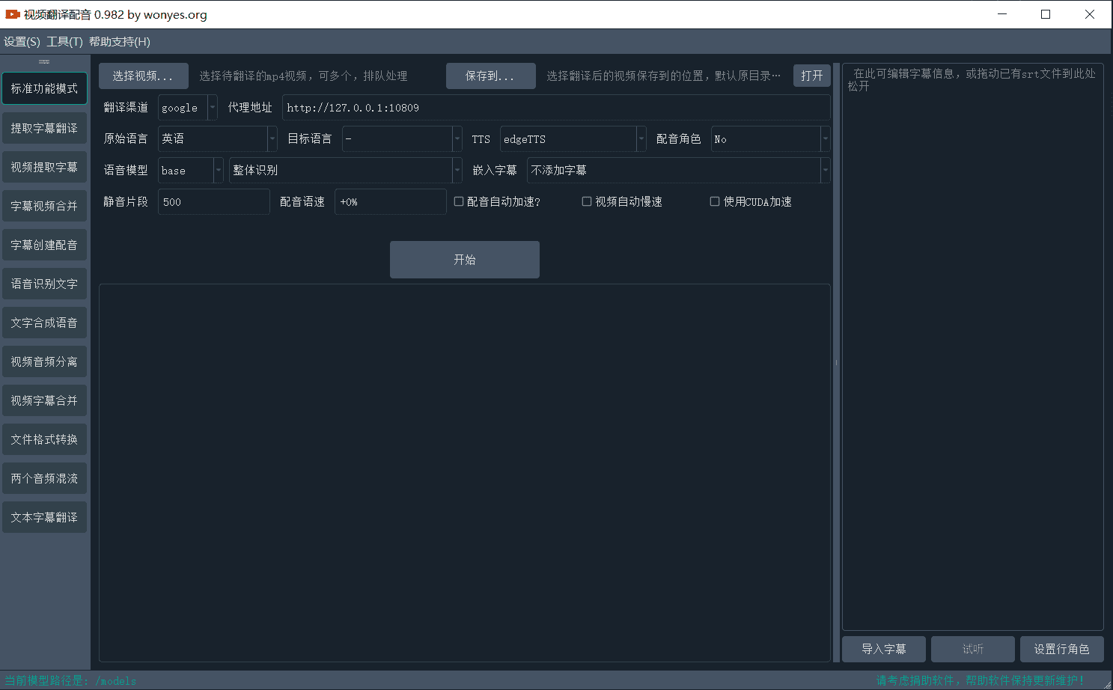Open the 翻译渠道 google dropdown

(188, 108)
